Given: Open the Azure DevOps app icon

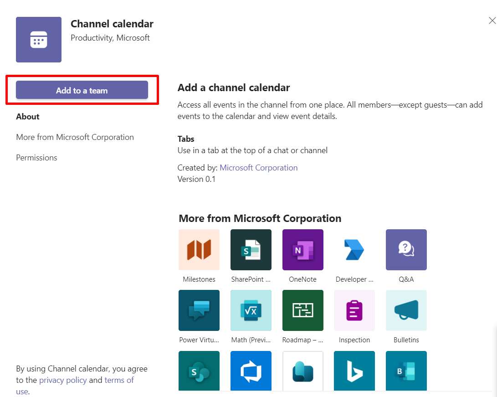Looking at the screenshot, I should click(x=251, y=371).
